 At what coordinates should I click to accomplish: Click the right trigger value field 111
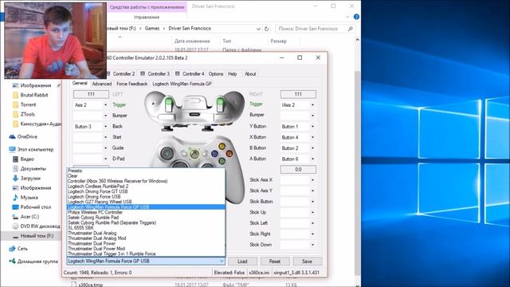click(298, 94)
